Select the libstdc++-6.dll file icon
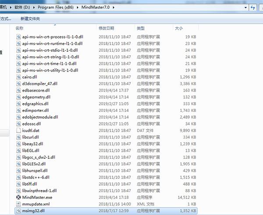 (18, 177)
